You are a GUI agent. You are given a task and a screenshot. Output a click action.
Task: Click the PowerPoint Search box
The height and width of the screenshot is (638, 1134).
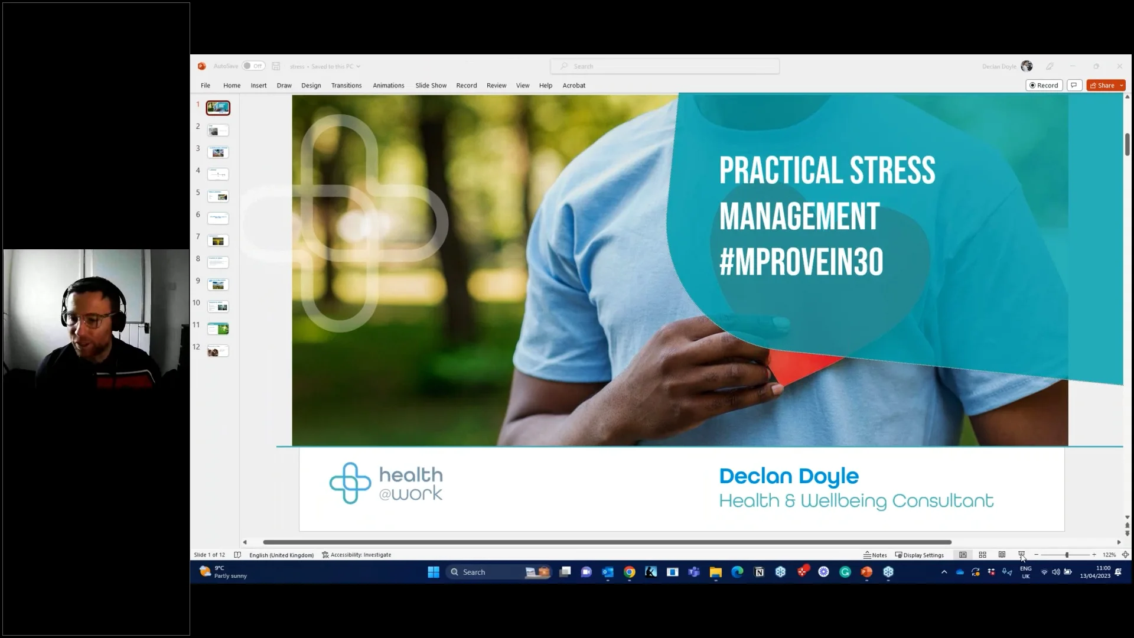665,66
